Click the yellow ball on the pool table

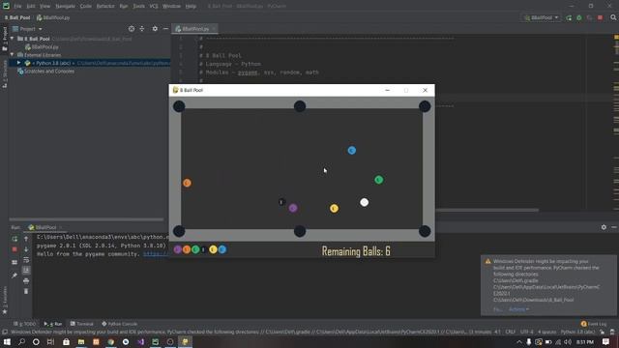point(334,209)
